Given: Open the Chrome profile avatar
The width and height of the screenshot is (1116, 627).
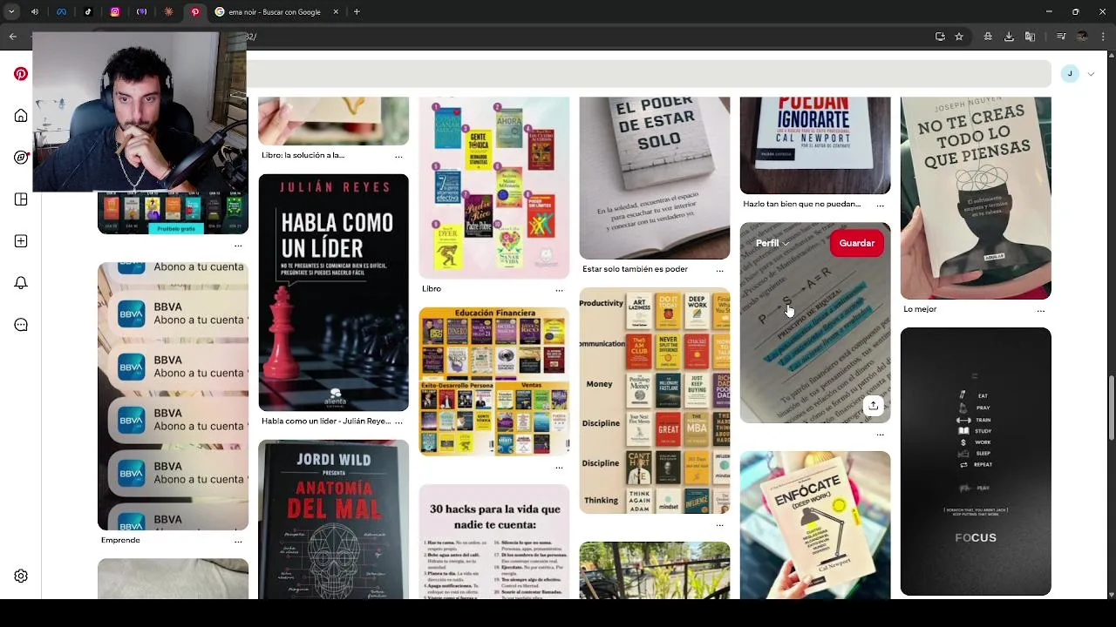Looking at the screenshot, I should pos(1082,37).
